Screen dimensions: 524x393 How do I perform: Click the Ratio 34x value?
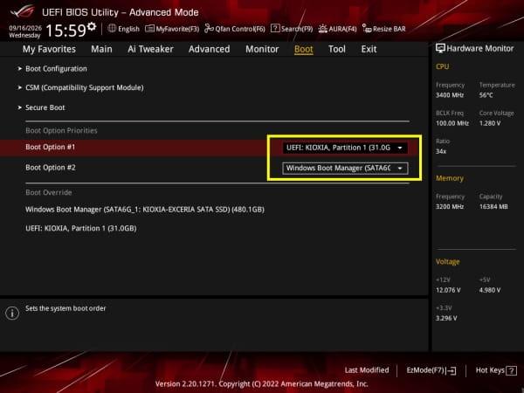(x=441, y=151)
